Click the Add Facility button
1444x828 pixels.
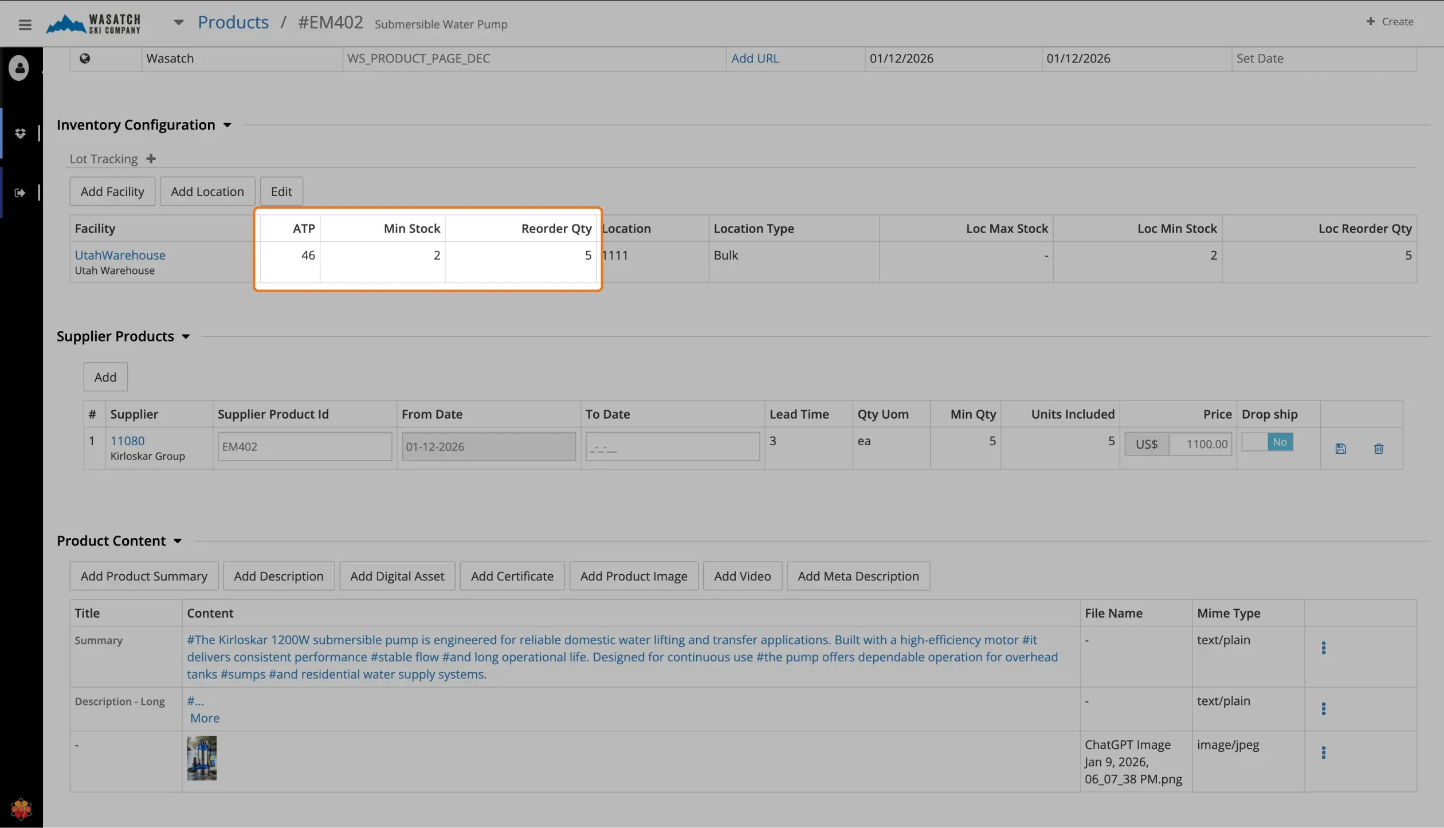pyautogui.click(x=112, y=191)
